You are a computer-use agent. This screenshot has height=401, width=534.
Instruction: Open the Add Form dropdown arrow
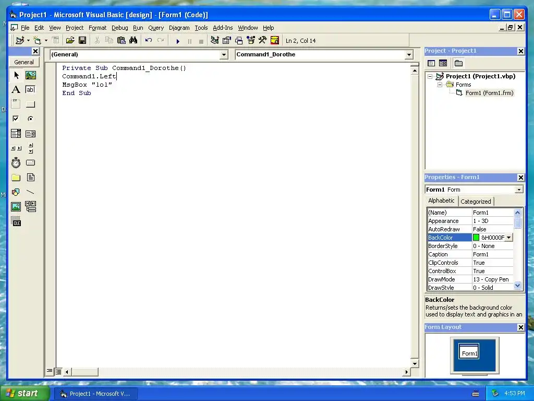(46, 41)
